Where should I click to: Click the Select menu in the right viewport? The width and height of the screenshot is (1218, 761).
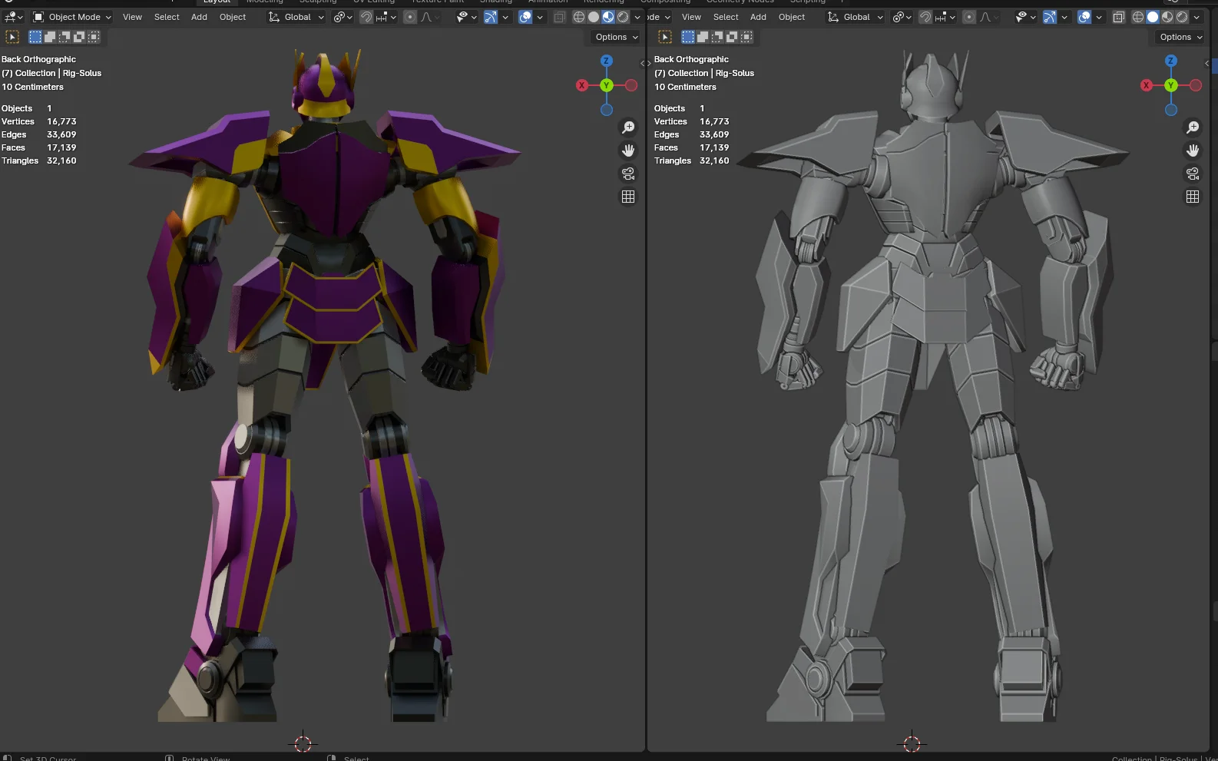tap(725, 17)
